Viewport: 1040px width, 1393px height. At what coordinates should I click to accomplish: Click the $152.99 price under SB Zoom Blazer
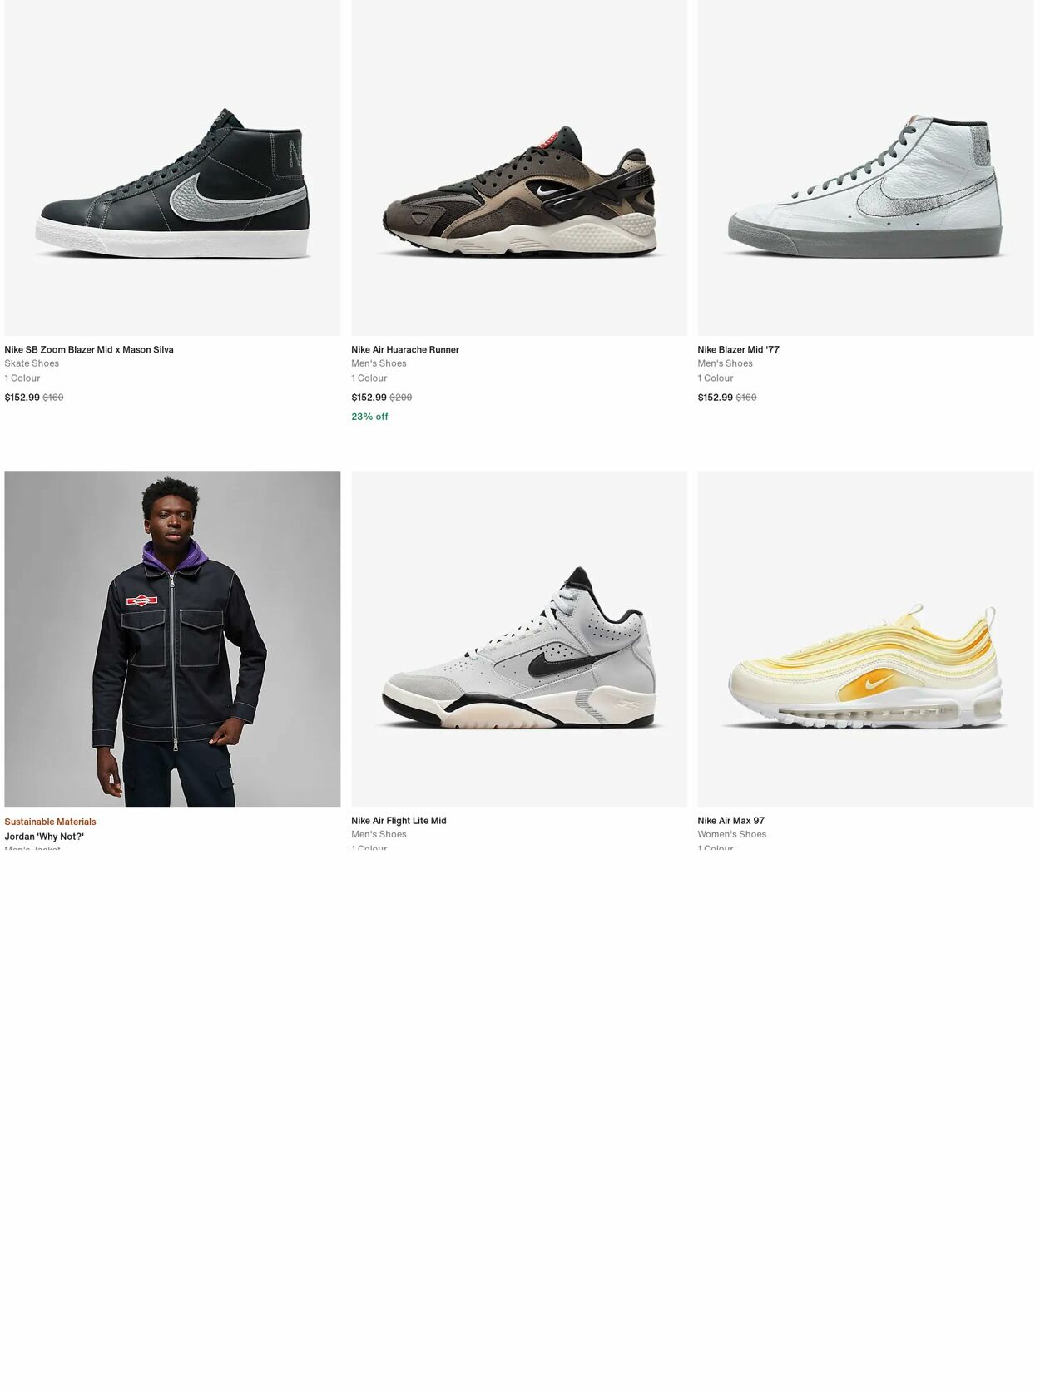point(26,397)
